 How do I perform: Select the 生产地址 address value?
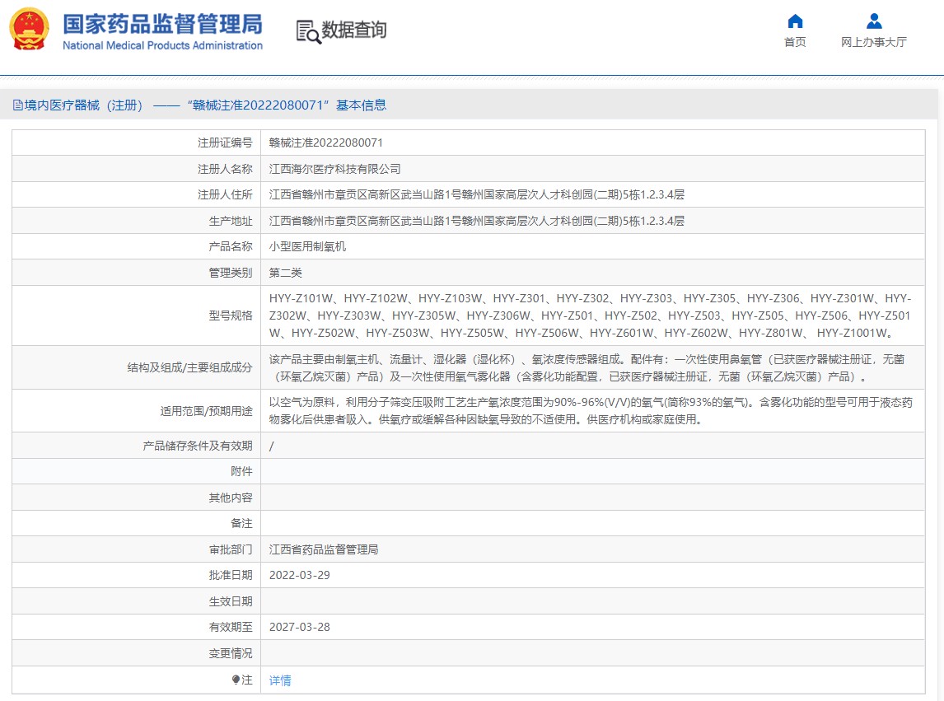click(x=477, y=221)
